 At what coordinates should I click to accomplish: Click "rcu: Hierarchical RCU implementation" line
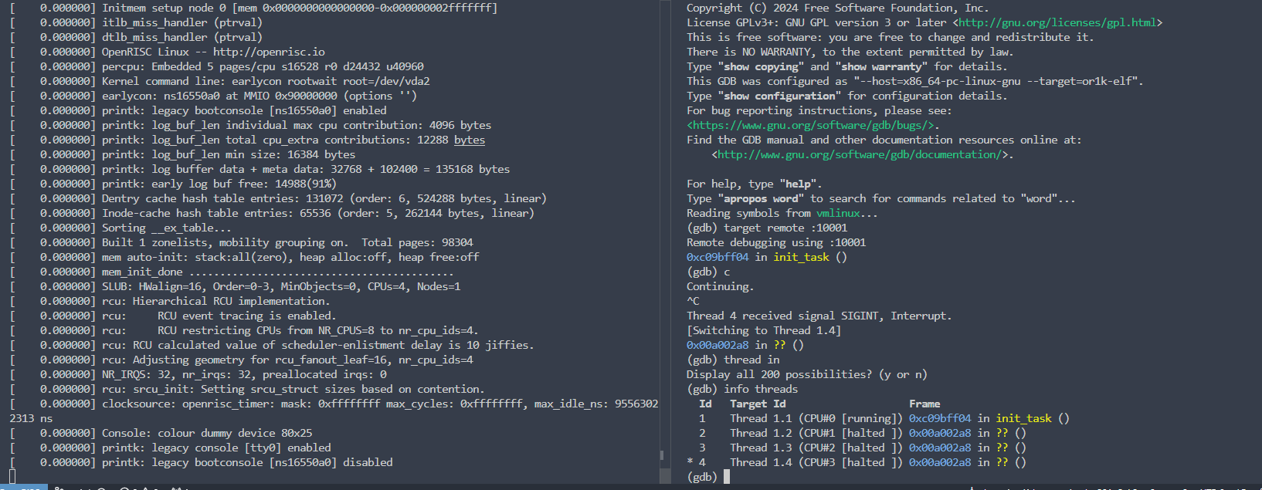point(170,301)
